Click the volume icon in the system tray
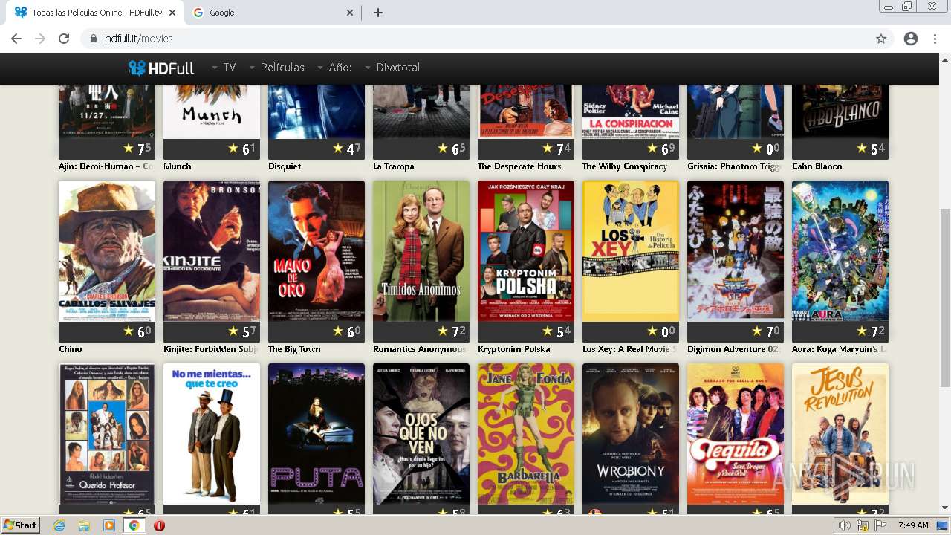Viewport: 951px width, 535px height. click(845, 525)
